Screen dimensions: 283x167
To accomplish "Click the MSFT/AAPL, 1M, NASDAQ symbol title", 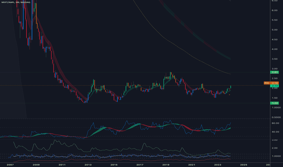I will point(16,2).
